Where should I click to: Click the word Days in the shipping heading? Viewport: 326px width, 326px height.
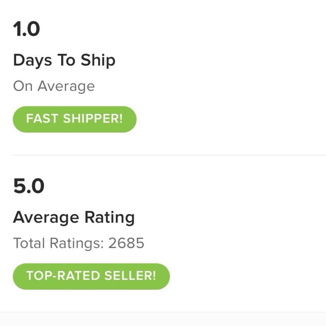32,60
